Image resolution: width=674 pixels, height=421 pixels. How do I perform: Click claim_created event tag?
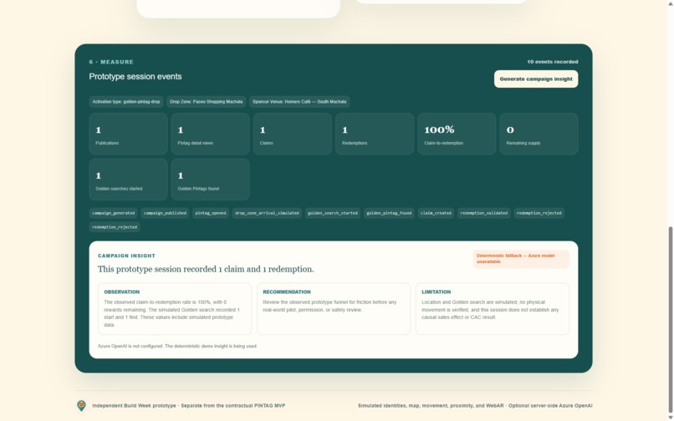(436, 213)
